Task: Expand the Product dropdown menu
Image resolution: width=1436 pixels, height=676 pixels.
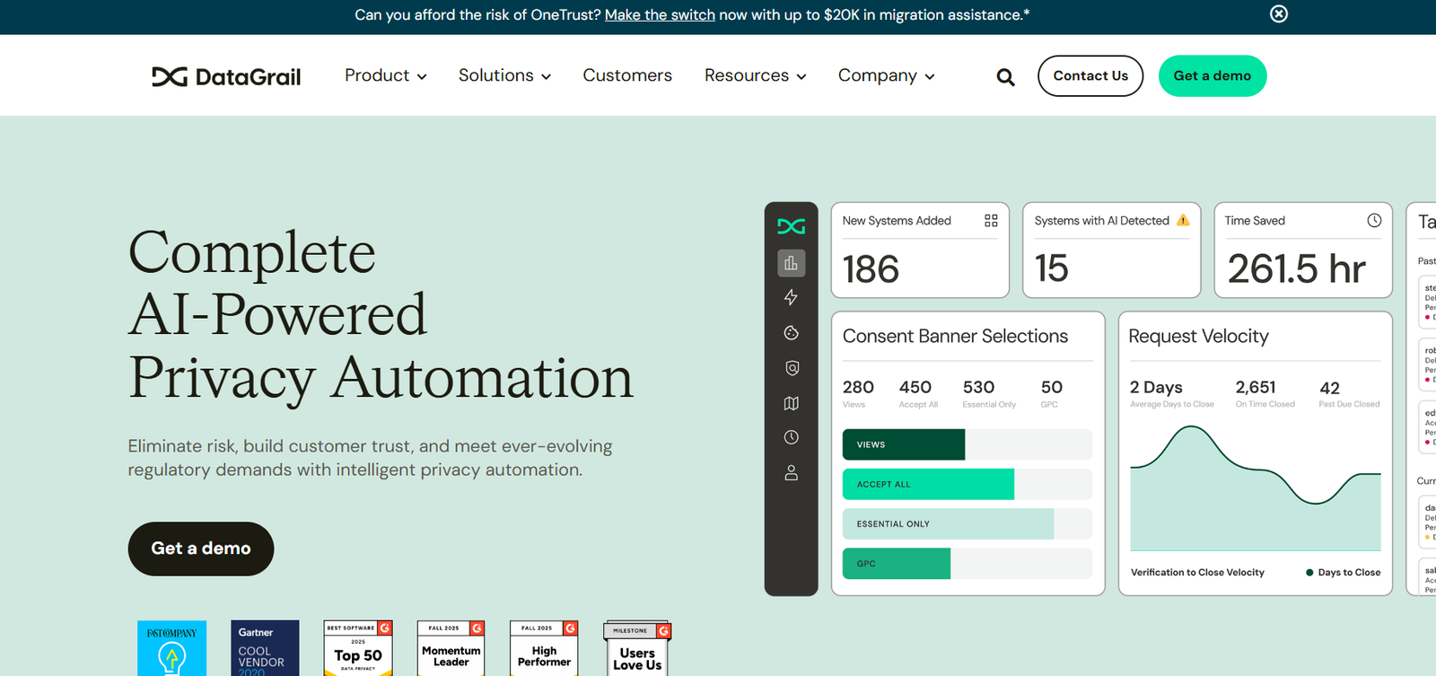Action: click(x=385, y=75)
